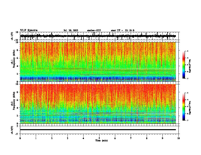Click the ch.1 voltage waveform trace
This screenshot has height=155, width=201.
[x=98, y=36]
